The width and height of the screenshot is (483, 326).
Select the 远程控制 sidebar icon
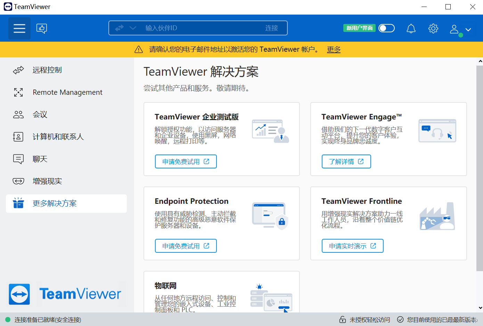coord(18,70)
